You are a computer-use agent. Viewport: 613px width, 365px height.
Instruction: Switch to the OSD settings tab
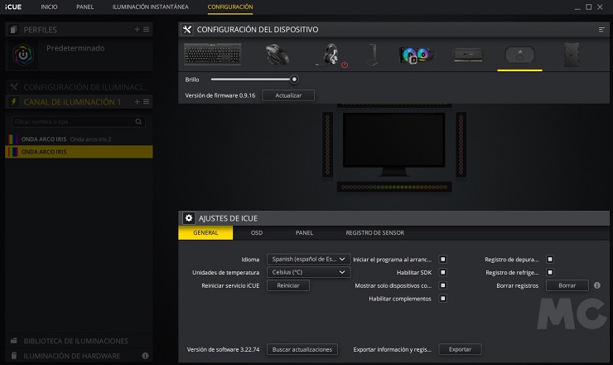(257, 233)
